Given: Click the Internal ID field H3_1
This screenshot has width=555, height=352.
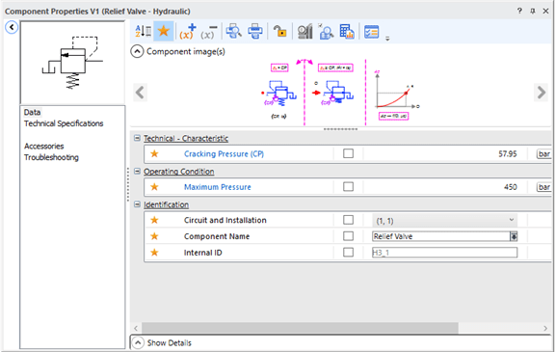Looking at the screenshot, I should pos(444,253).
